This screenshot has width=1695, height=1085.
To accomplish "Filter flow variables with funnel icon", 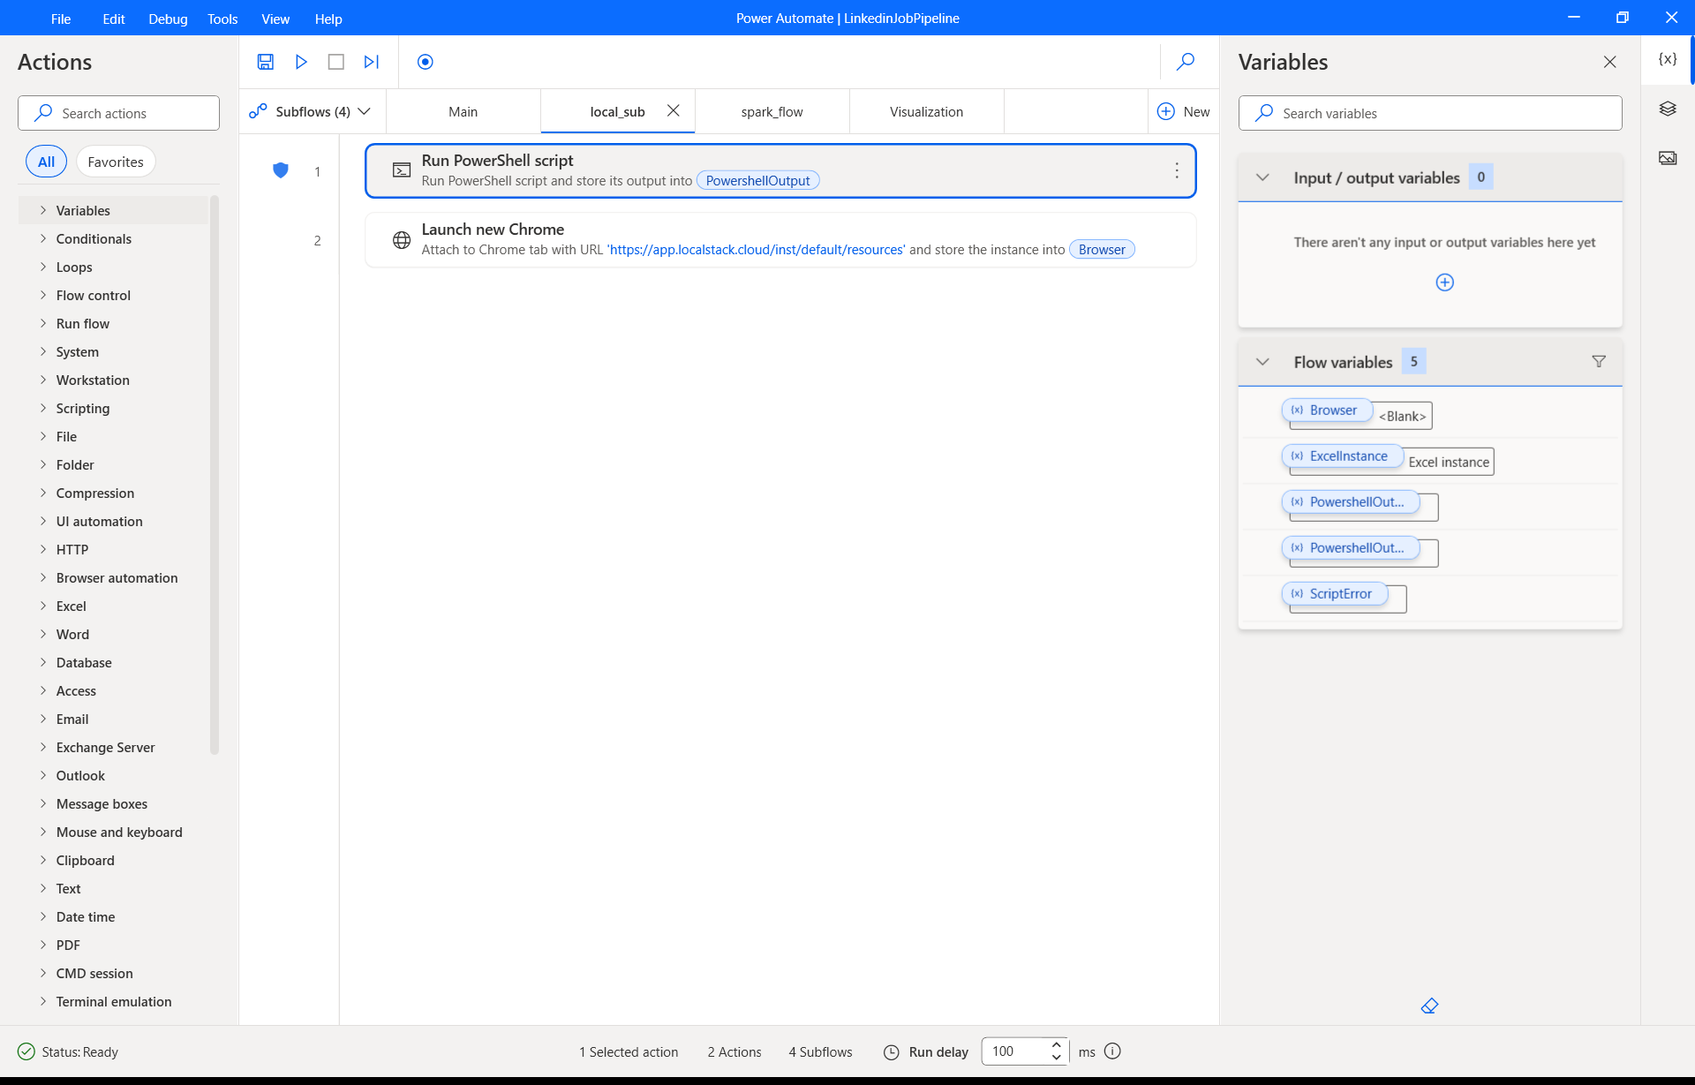I will (x=1598, y=362).
